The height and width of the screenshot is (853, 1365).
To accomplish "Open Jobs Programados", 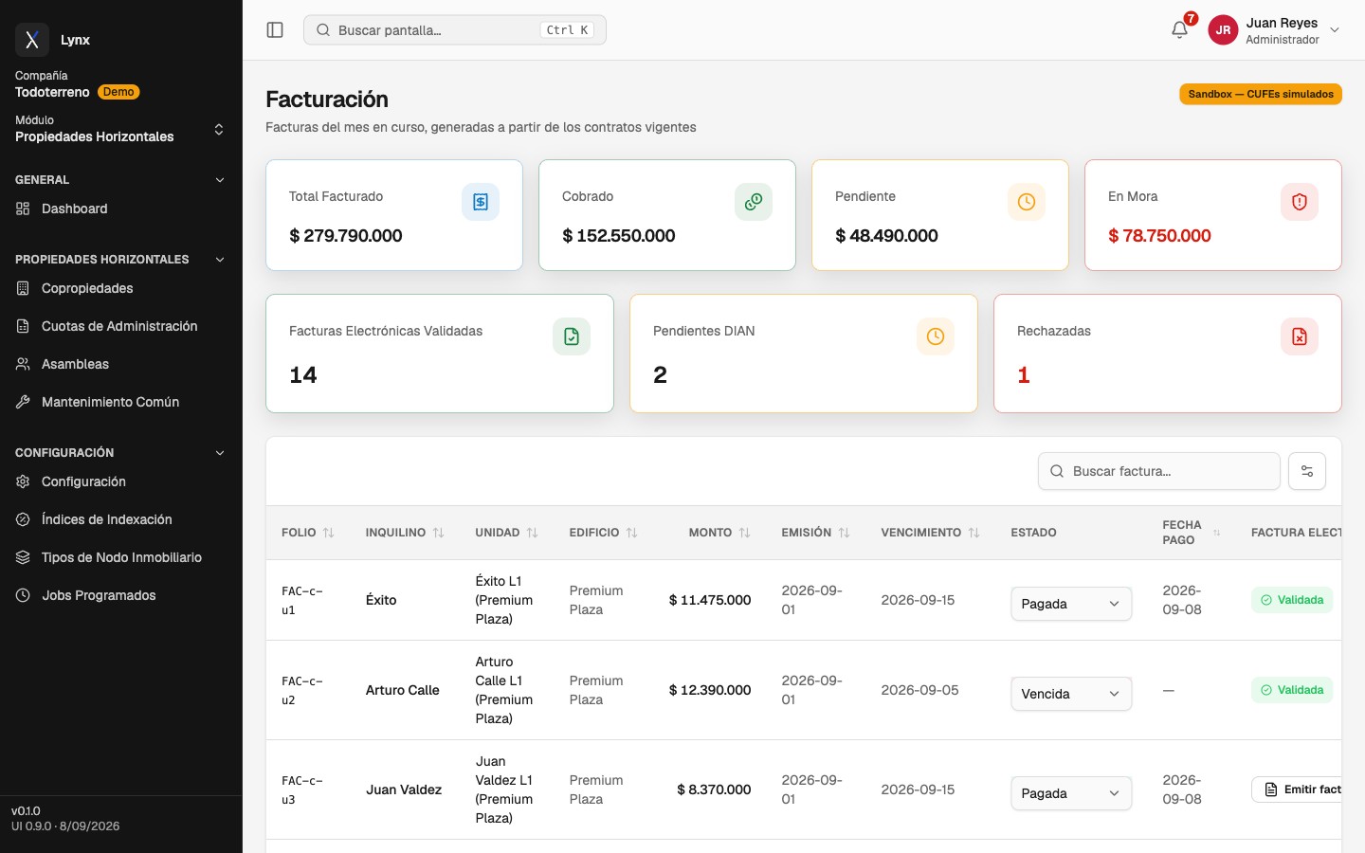I will (x=121, y=595).
